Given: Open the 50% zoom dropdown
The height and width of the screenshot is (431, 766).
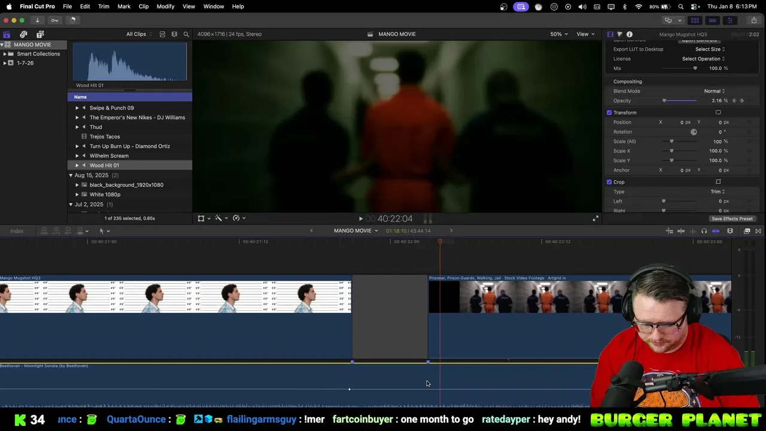Looking at the screenshot, I should (560, 34).
